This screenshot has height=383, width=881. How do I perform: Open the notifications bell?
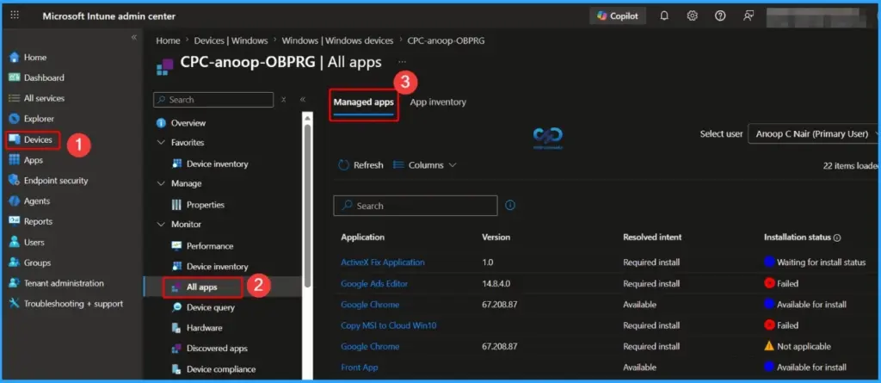tap(664, 15)
